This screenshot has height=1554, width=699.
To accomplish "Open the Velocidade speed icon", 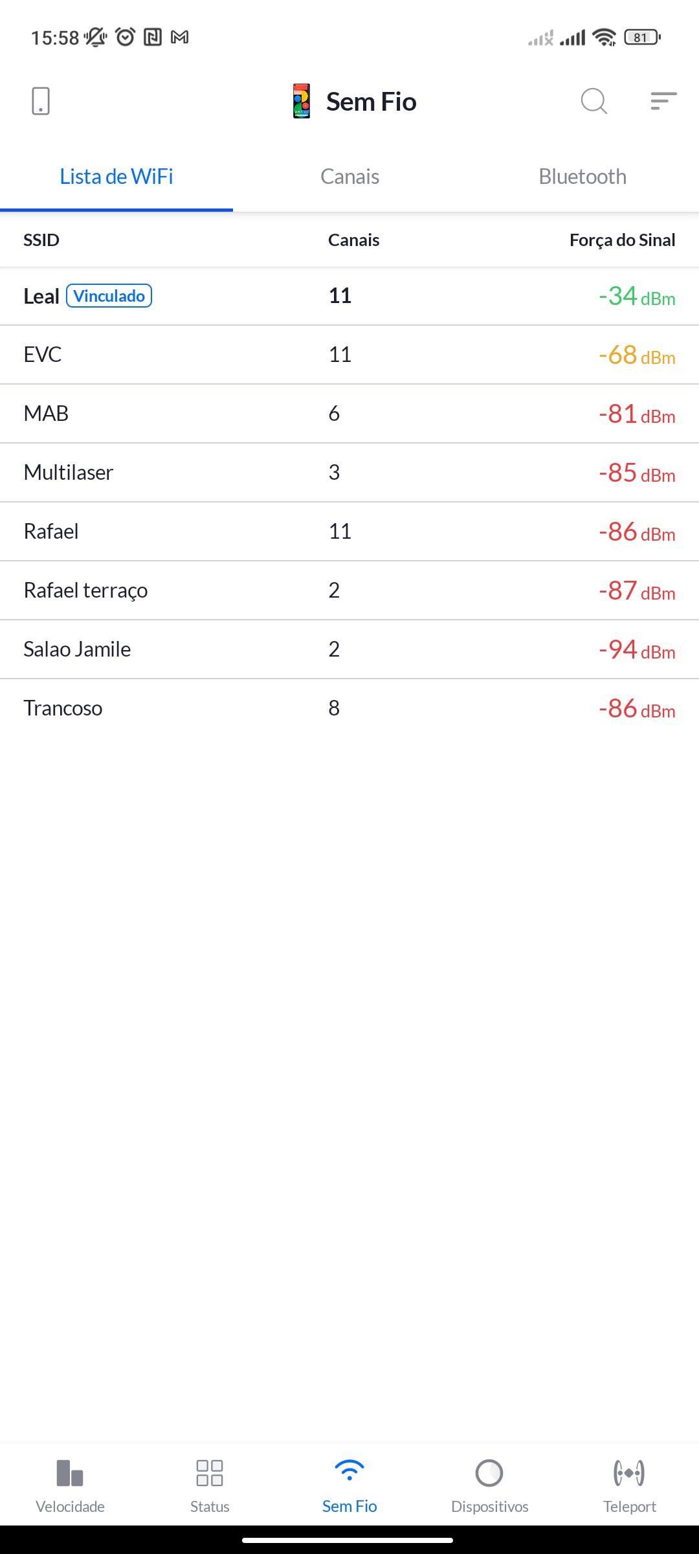I will 70,1473.
